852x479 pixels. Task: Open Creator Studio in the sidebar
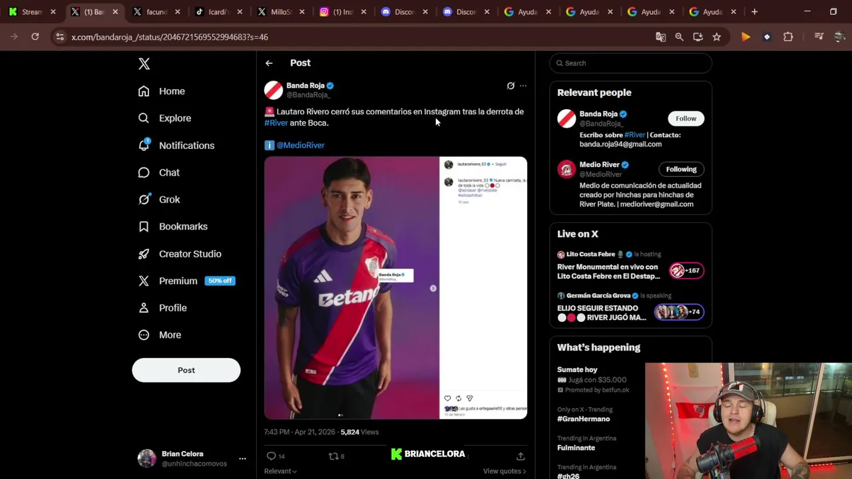click(x=180, y=254)
